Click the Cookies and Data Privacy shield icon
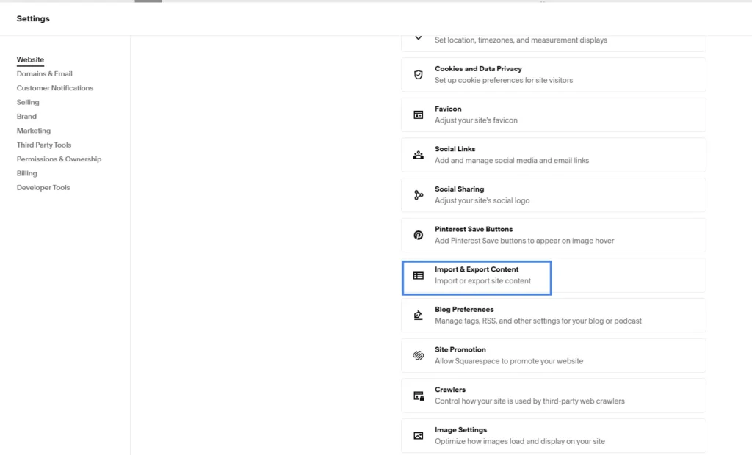The height and width of the screenshot is (455, 752). (418, 75)
